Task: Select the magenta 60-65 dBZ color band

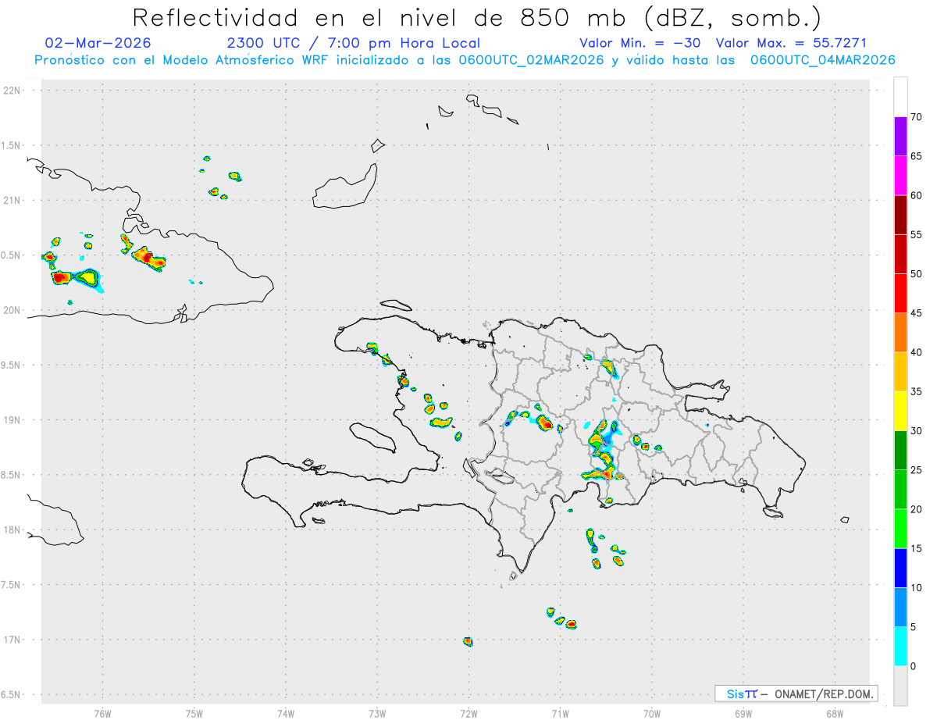Action: click(x=900, y=175)
